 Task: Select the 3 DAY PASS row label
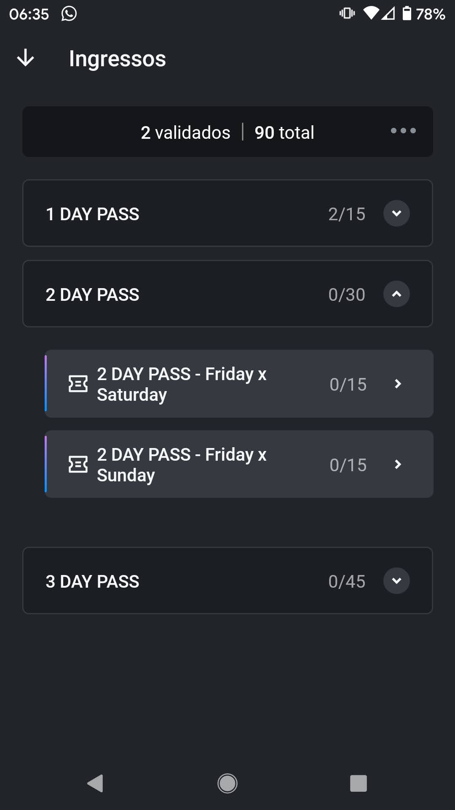92,581
